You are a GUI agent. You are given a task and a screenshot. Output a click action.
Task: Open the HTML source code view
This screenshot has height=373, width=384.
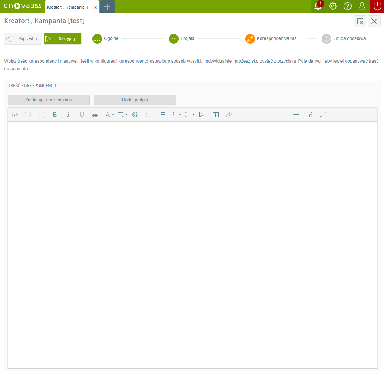tap(15, 115)
